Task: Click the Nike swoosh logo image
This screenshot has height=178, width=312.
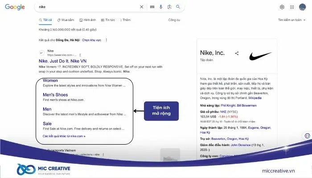Action: (x=260, y=56)
